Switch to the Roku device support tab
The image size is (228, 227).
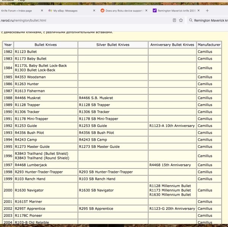point(124,11)
